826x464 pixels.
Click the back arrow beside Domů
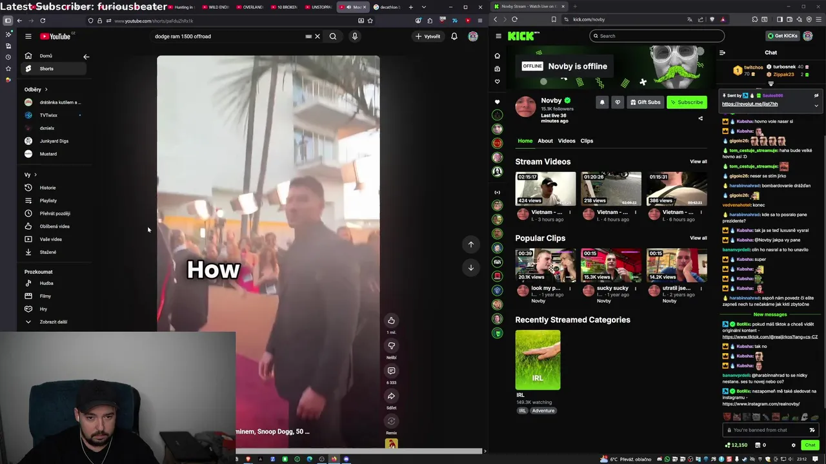[x=86, y=57]
